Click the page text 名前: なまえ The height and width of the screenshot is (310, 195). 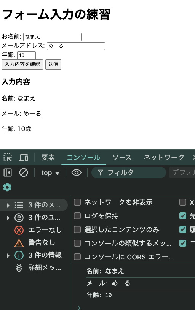18,98
